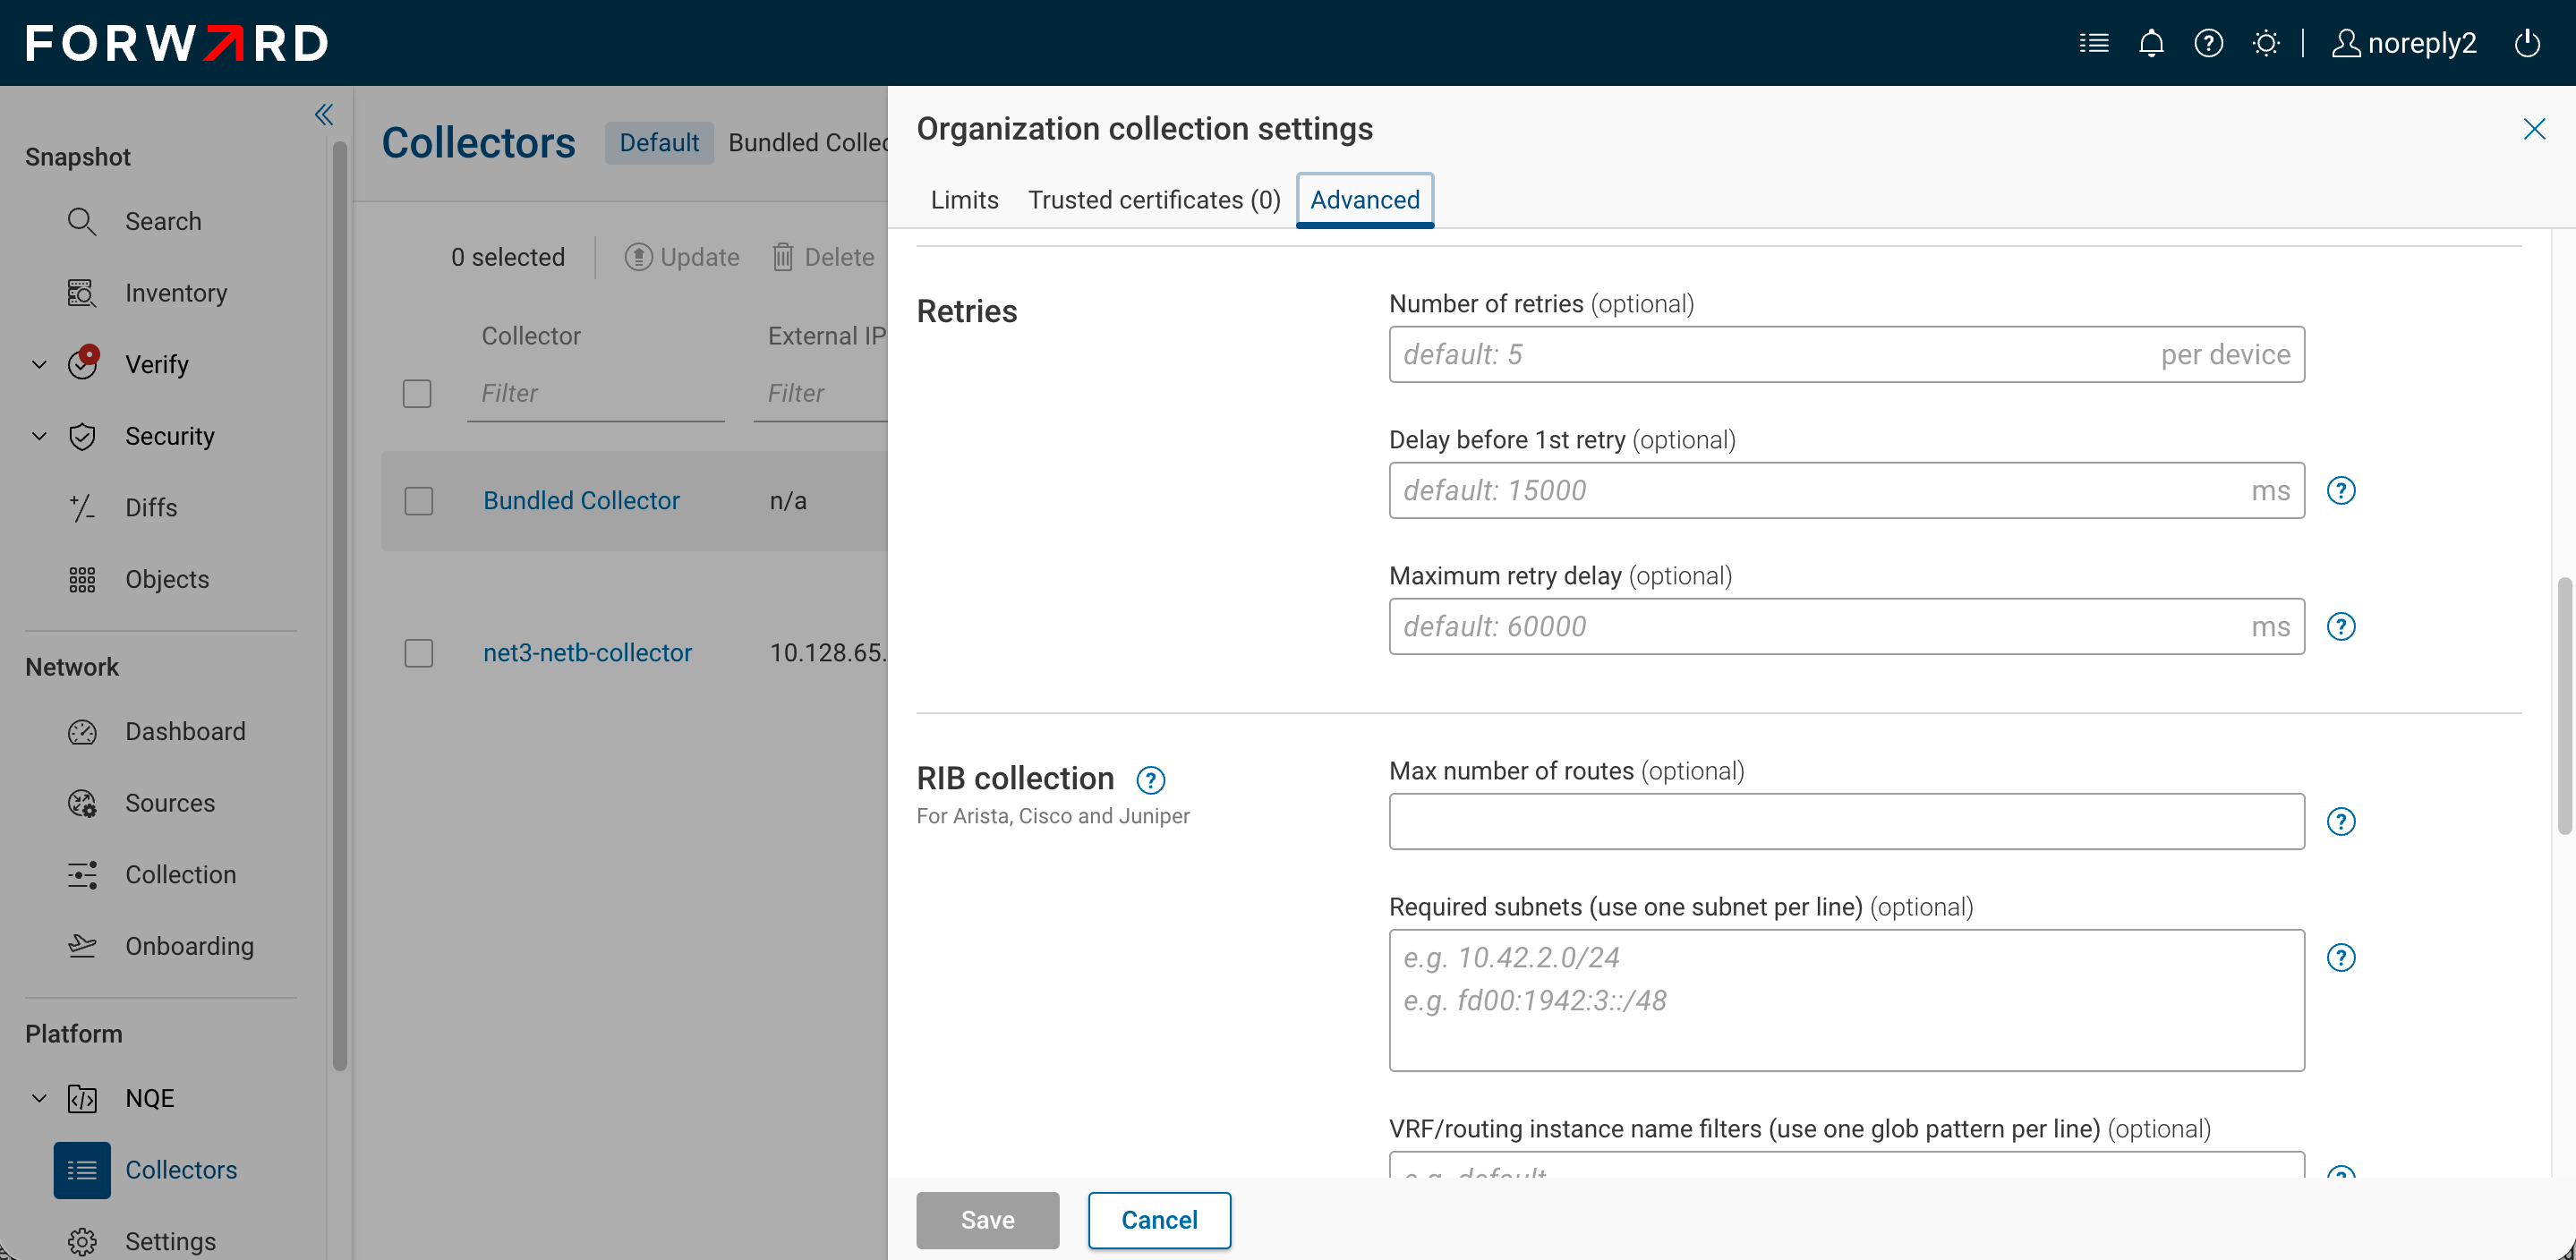Click the Onboarding plane icon
Image resolution: width=2576 pixels, height=1260 pixels.
[82, 946]
